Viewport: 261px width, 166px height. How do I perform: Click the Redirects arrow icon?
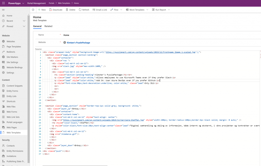[3, 52]
